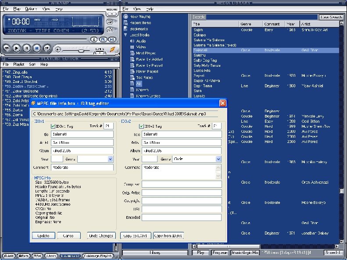Open the ID3v1 Genre dropdown

[110, 159]
